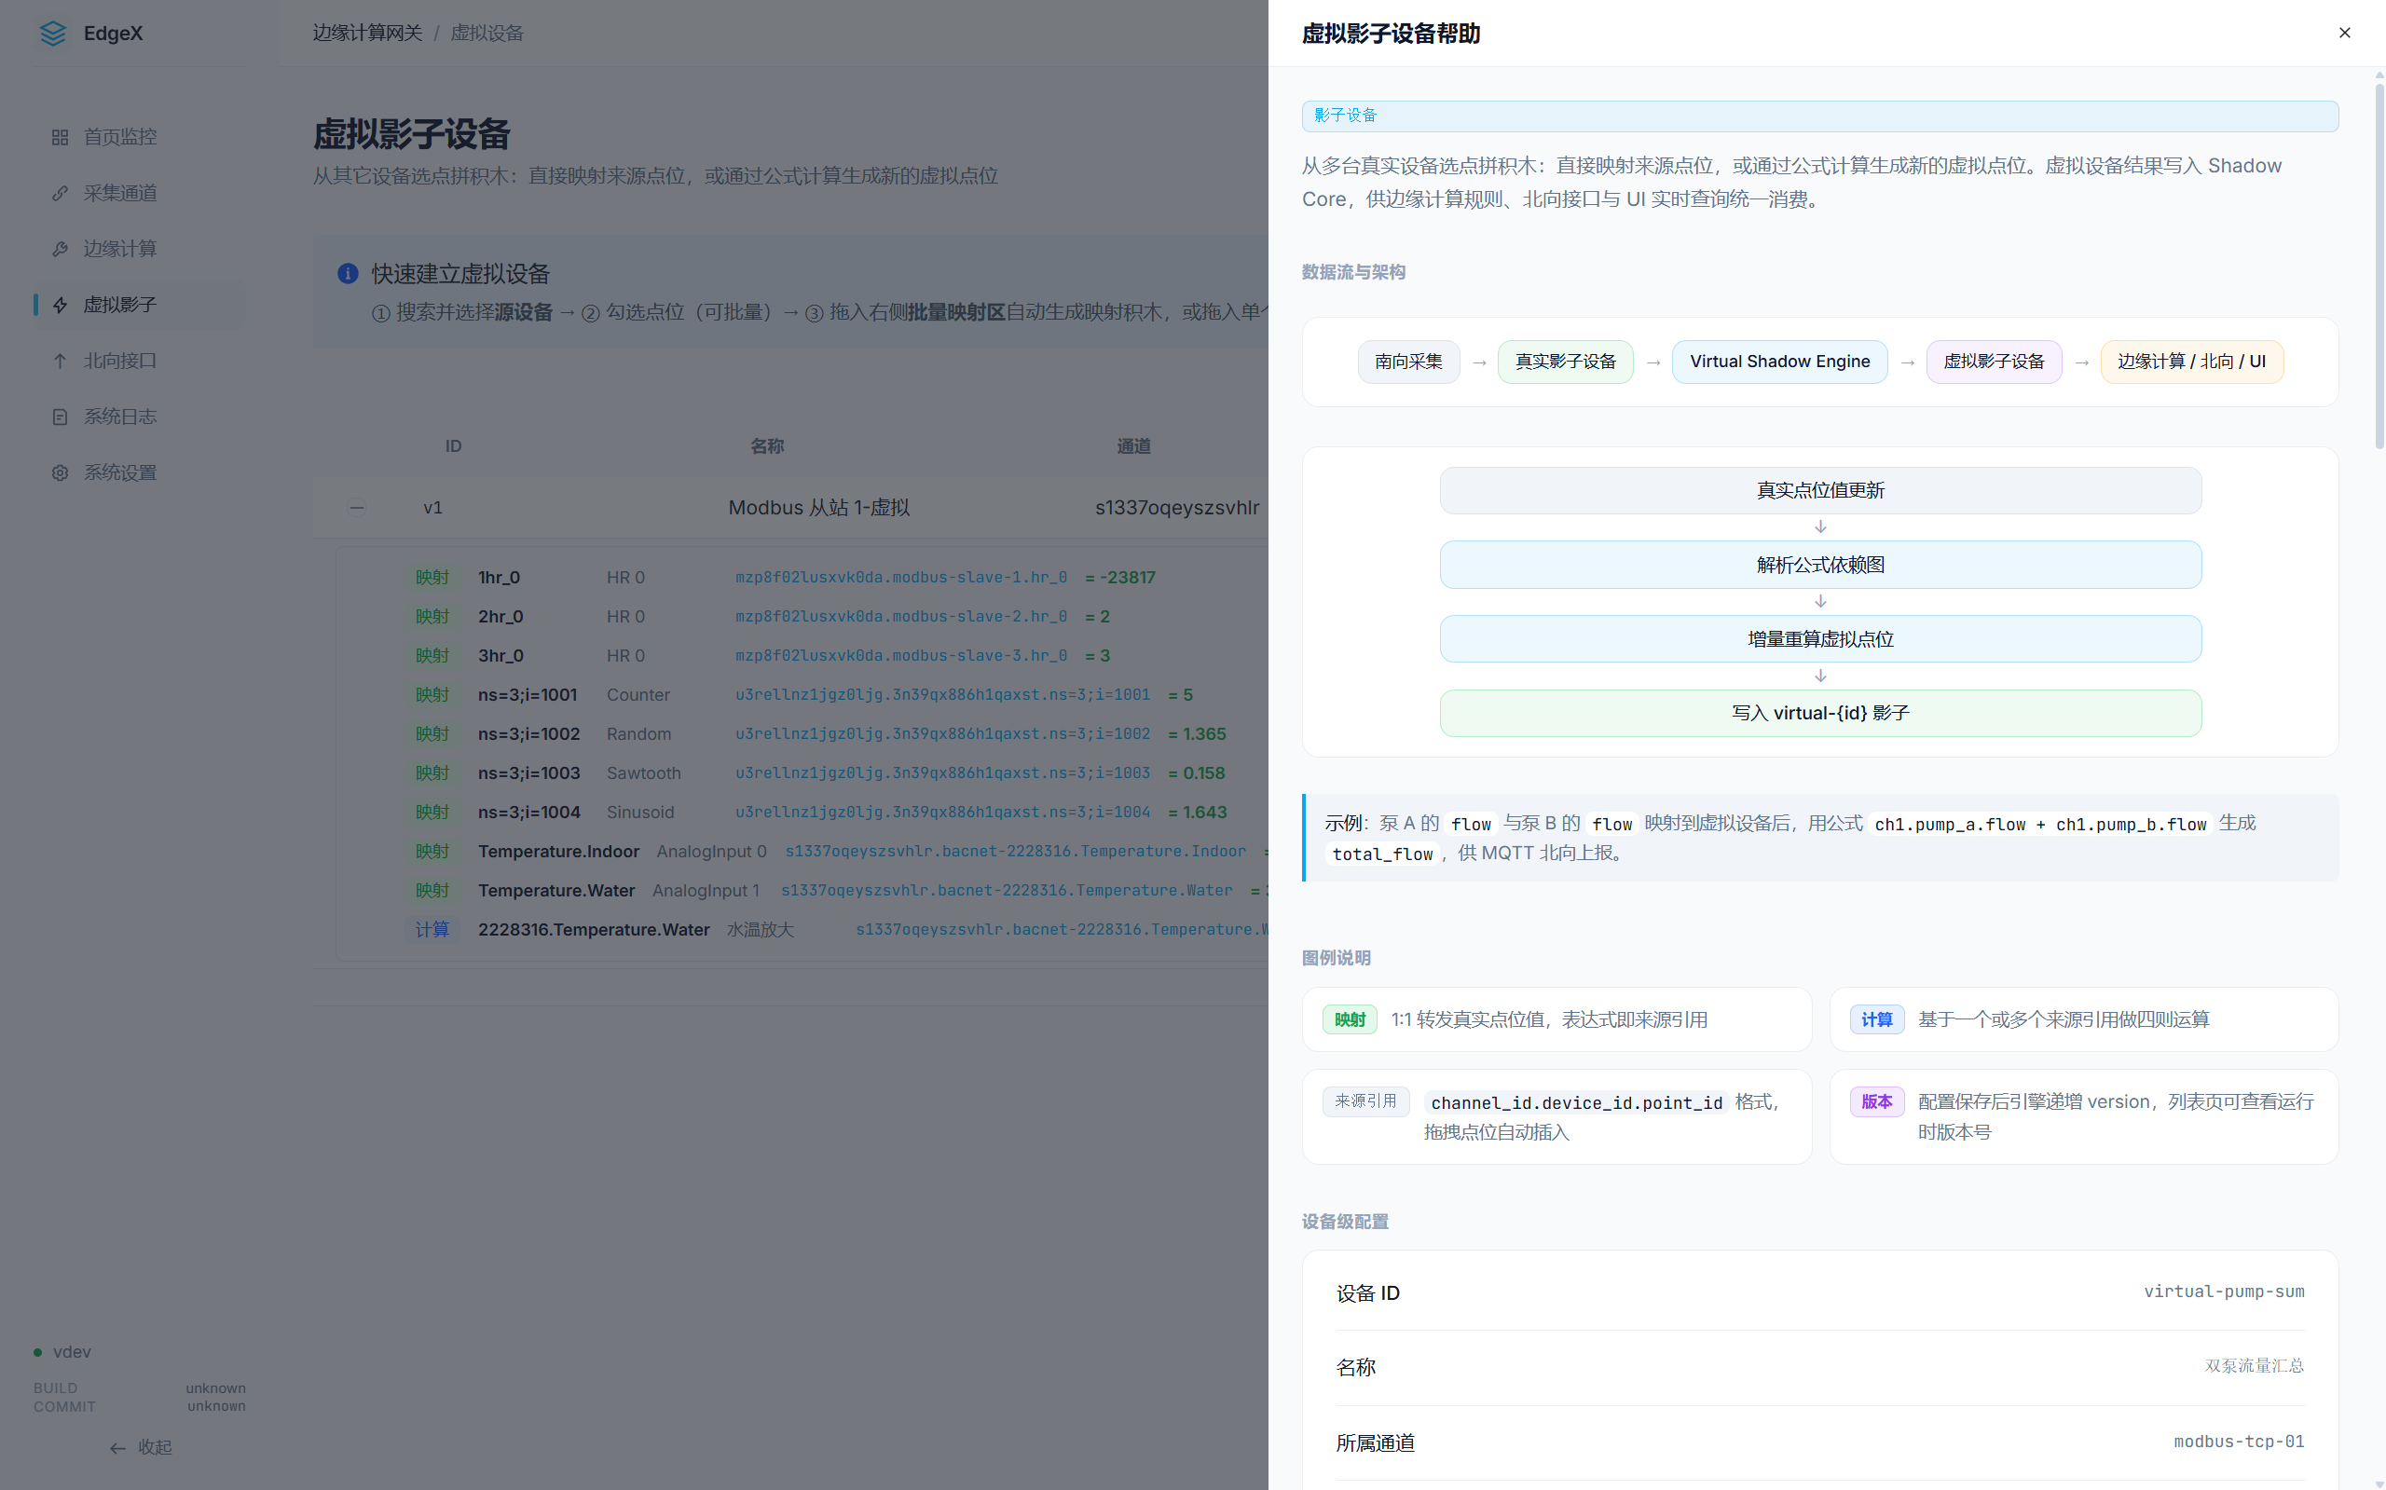Click the EdgeX logo icon

[x=53, y=33]
